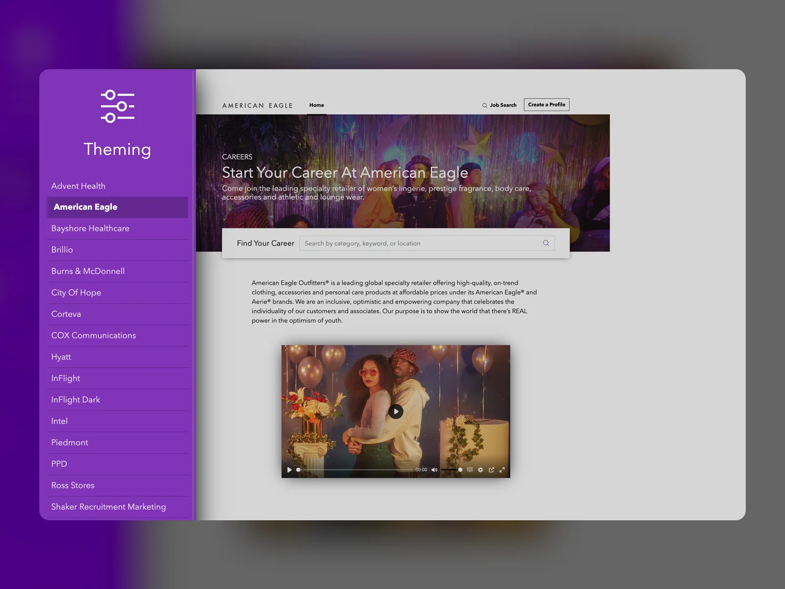
Task: Click the Create a Profile button
Action: click(x=547, y=105)
